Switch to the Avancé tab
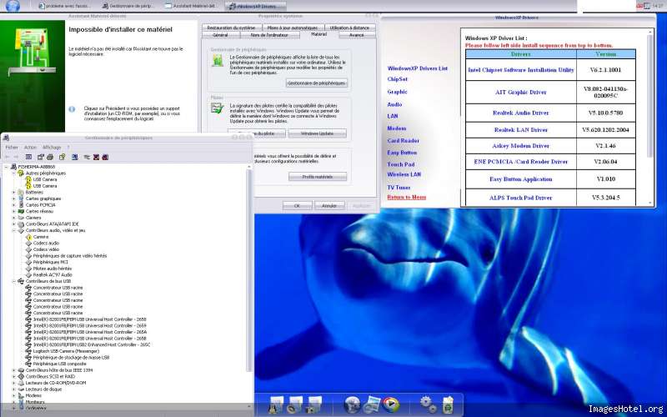 tap(357, 35)
